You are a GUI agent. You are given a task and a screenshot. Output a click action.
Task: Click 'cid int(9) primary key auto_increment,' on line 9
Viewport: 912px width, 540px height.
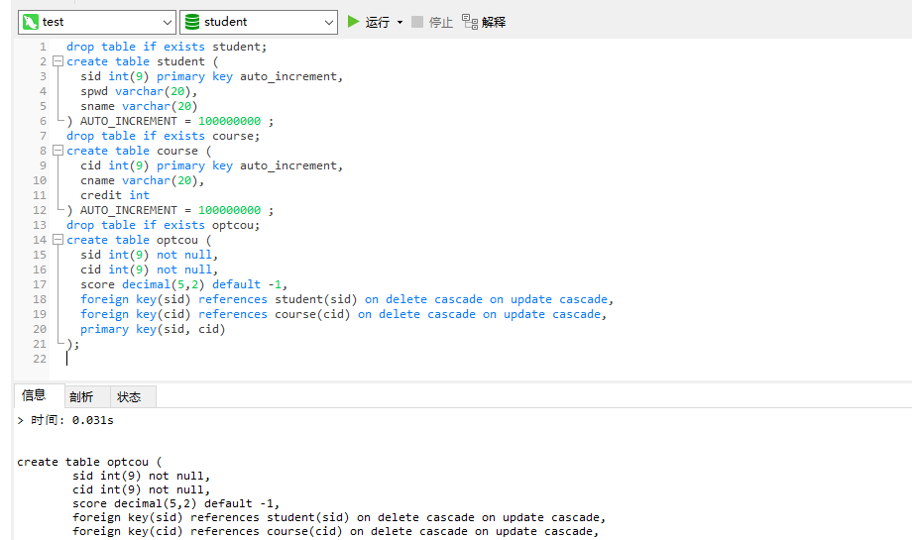(212, 165)
